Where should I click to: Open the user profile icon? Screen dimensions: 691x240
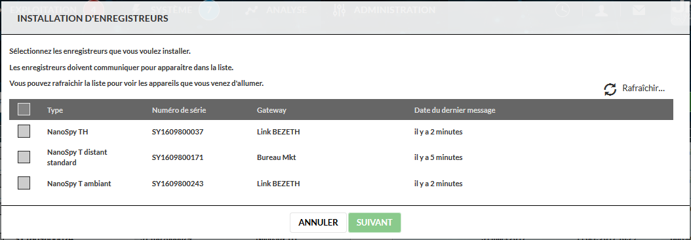point(602,10)
